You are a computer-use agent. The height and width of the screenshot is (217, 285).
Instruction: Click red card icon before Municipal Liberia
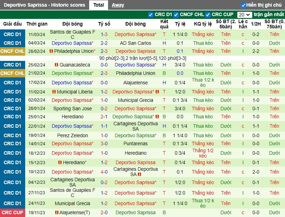[54, 92]
